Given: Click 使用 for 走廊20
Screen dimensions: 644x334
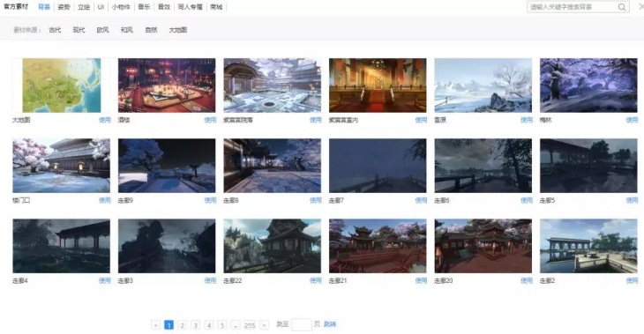Looking at the screenshot, I should click(x=527, y=280).
